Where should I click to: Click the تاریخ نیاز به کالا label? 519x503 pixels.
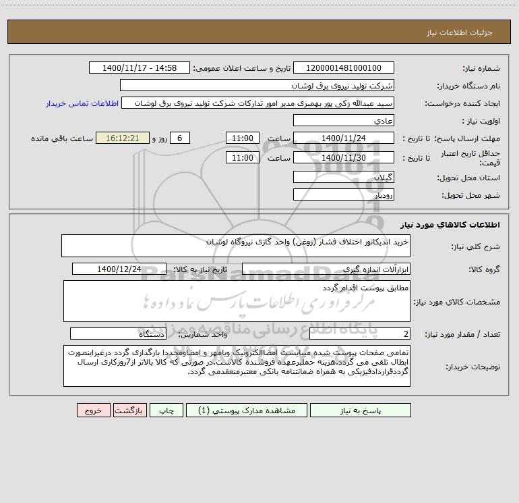[200, 269]
